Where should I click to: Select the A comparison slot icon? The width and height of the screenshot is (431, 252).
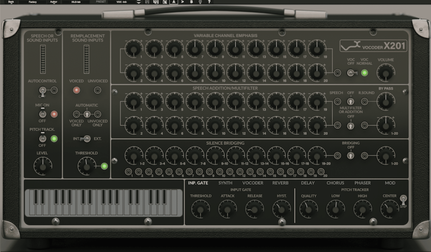pos(175,2)
